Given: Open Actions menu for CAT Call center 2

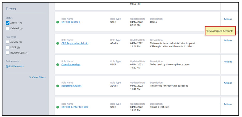Looking at the screenshot, I should tap(227, 19).
